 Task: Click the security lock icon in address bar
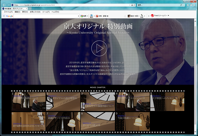coord(132,5)
